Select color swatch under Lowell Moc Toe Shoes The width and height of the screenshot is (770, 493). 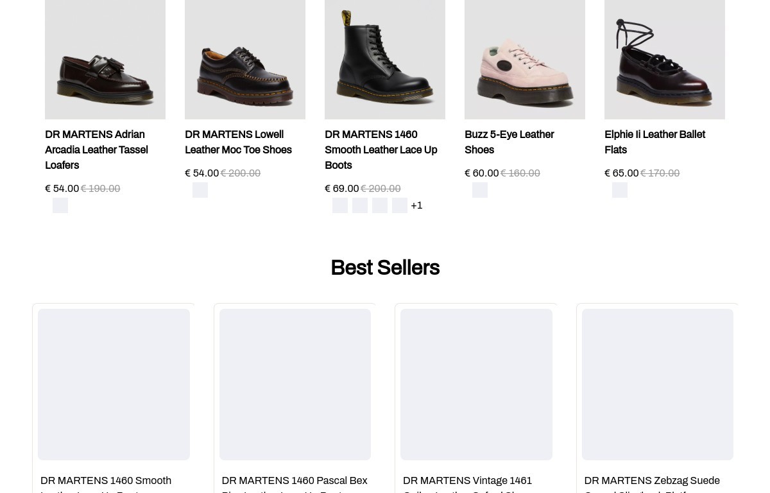pos(200,190)
